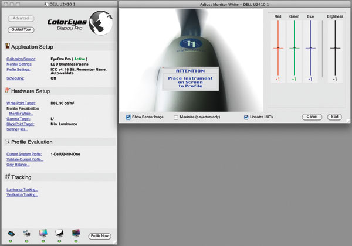Click the green status light under dark monitor icon
Screen dimensions: 352x246
(76, 241)
